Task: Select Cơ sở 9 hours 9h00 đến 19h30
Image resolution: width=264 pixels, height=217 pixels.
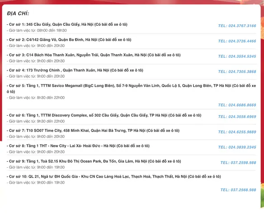Action: [x=36, y=167]
